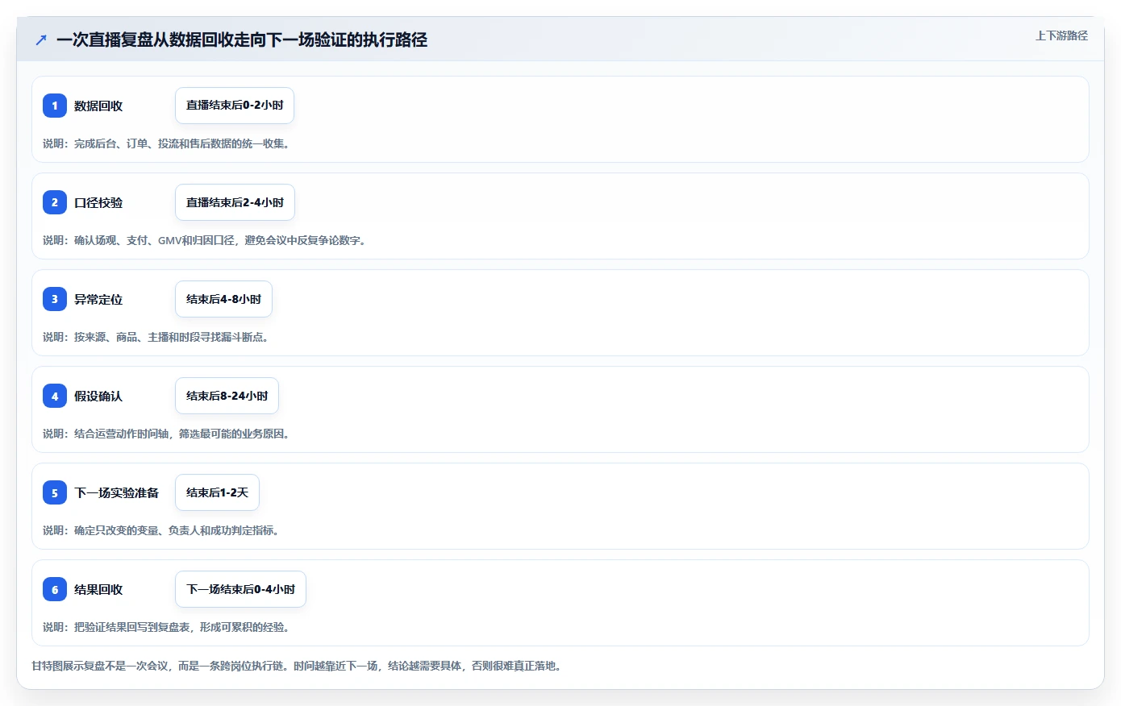Select the 结束后1-2天 time chip

(217, 492)
